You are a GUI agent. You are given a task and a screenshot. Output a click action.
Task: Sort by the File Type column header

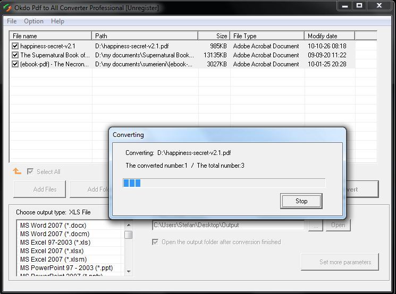pyautogui.click(x=267, y=36)
